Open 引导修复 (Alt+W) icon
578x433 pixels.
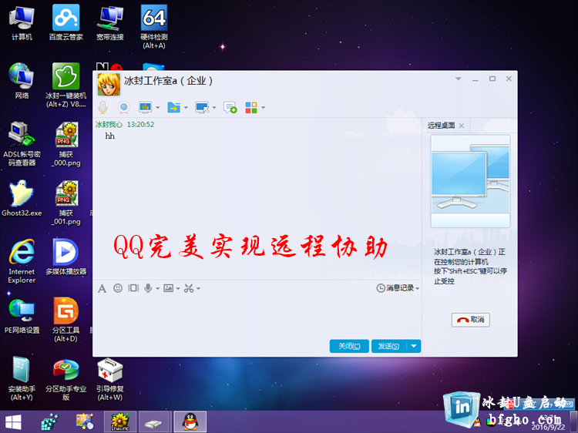click(110, 378)
